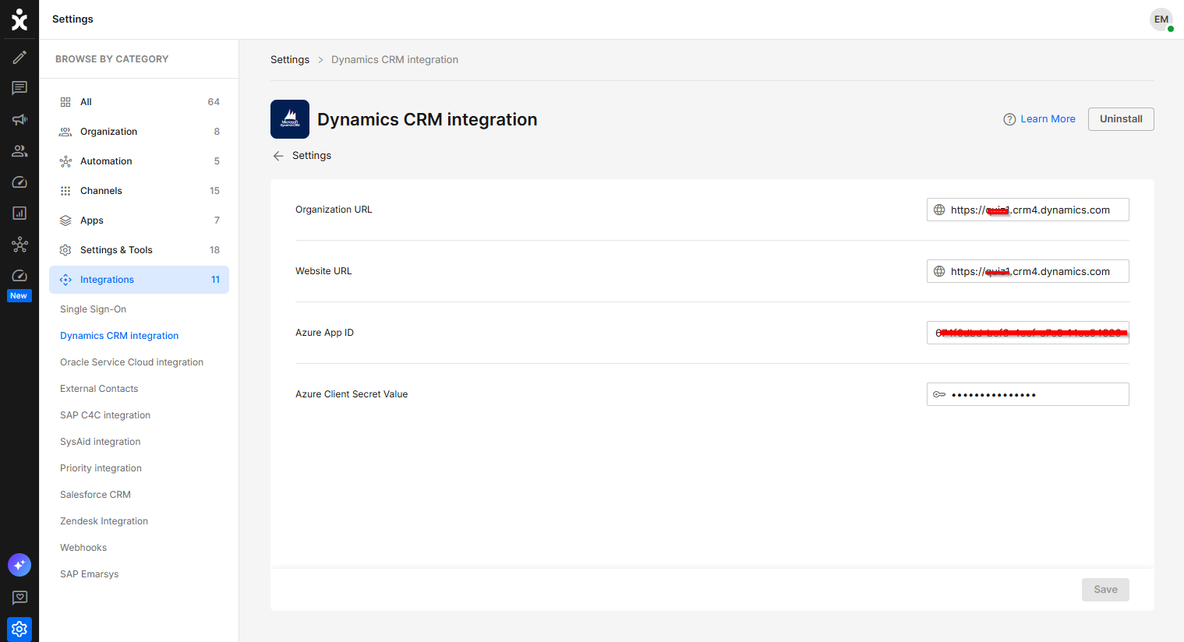Click the Organization category icon
The image size is (1184, 642).
[65, 132]
